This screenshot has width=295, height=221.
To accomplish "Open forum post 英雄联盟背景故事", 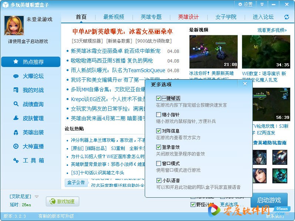I will tap(108, 164).
